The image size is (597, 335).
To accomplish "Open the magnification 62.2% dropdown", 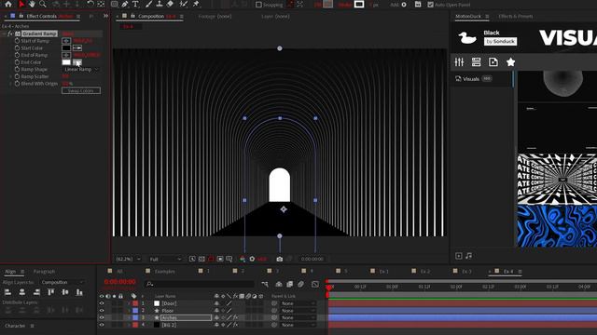I will (x=129, y=259).
